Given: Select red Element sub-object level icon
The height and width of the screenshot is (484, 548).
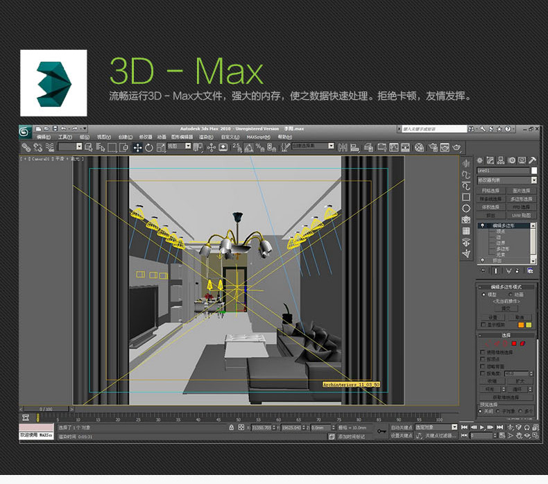Looking at the screenshot, I should tap(522, 343).
